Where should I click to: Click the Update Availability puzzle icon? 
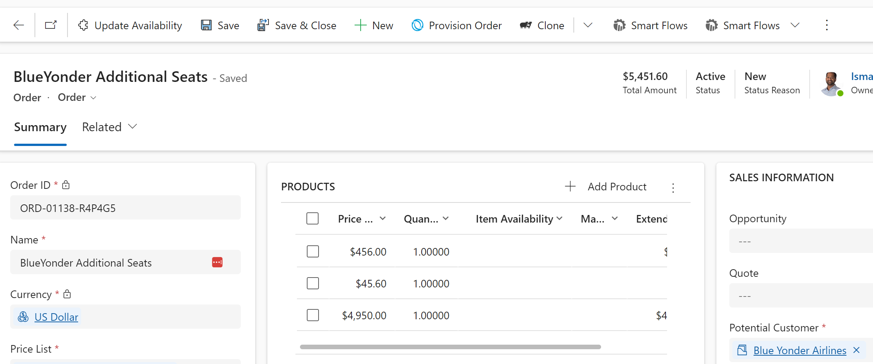[83, 25]
